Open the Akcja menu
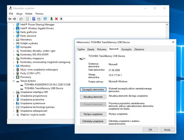184x140 pixels. coord(19,14)
